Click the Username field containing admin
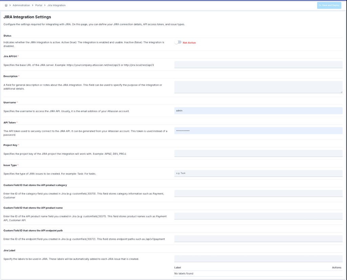Image resolution: width=347 pixels, height=280 pixels. [258, 111]
